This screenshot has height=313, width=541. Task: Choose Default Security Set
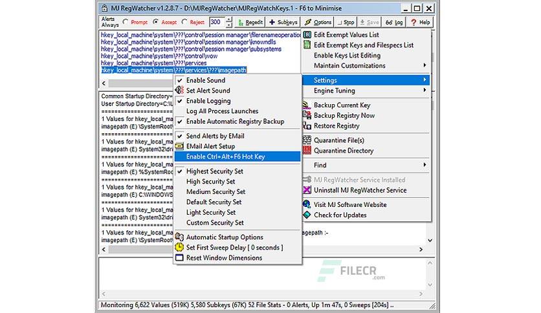(237, 202)
